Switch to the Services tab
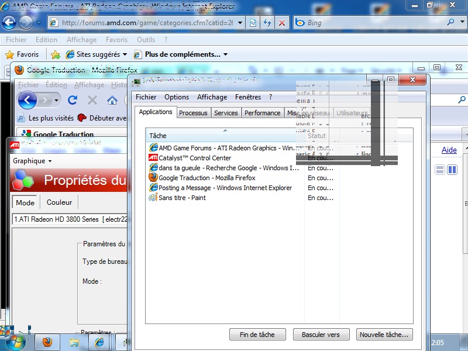 pyautogui.click(x=226, y=113)
